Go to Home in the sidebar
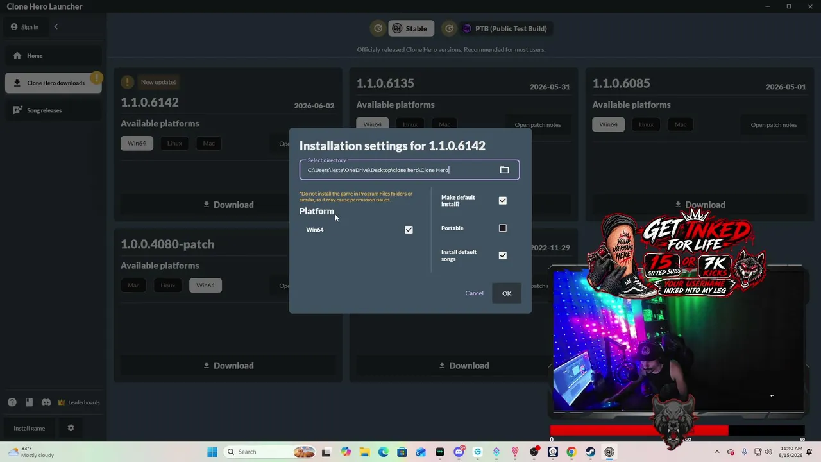 53,56
